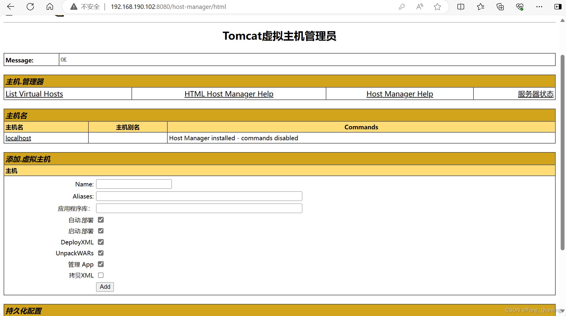Click the scrollbar up arrow
Viewport: 566px width, 316px height.
point(562,20)
